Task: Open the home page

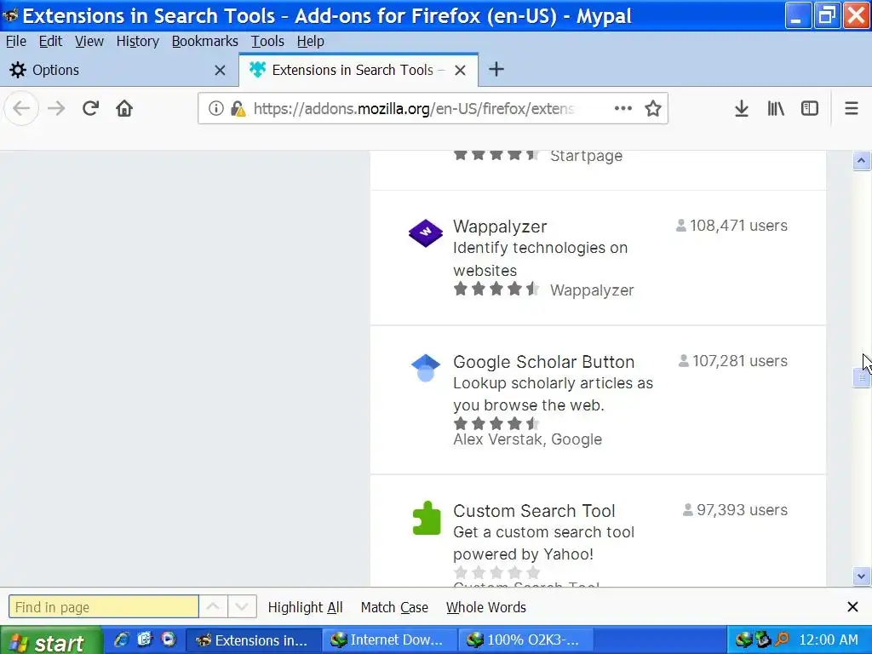Action: [x=124, y=108]
